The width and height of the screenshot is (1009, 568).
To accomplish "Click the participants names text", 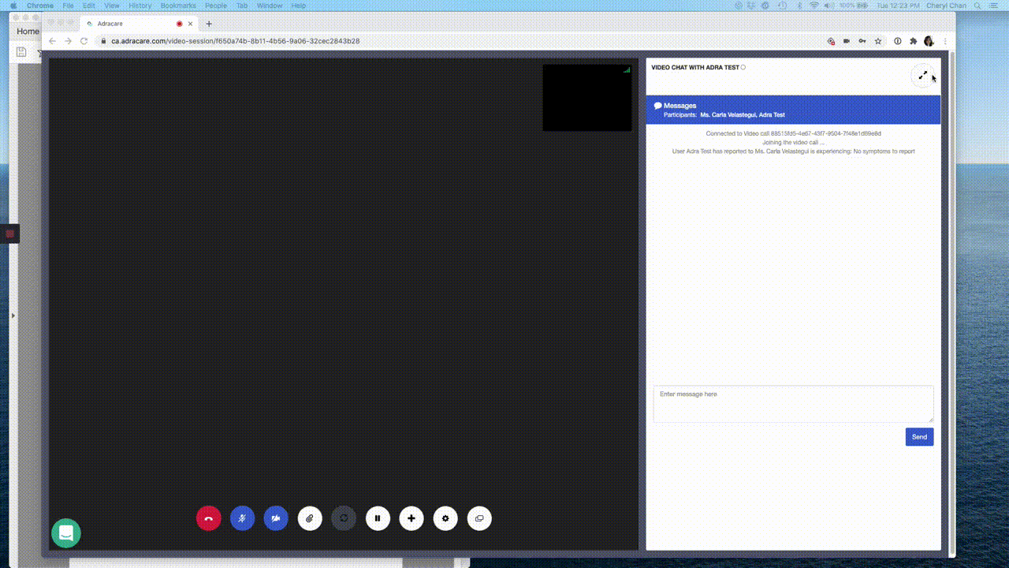I will (x=742, y=115).
